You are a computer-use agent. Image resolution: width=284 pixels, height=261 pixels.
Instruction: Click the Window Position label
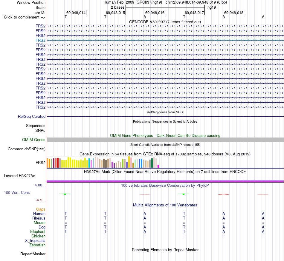[x=31, y=2]
